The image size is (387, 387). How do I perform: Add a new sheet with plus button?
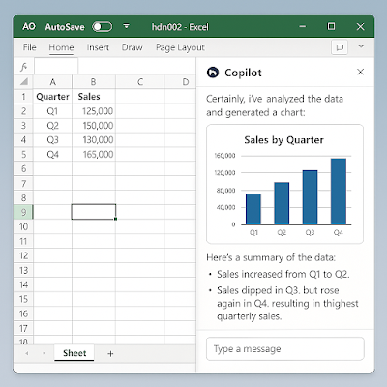click(110, 354)
